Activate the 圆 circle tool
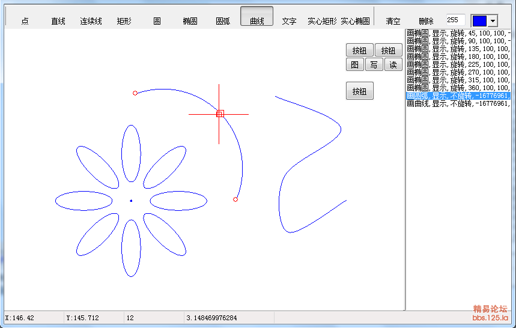 tap(157, 22)
